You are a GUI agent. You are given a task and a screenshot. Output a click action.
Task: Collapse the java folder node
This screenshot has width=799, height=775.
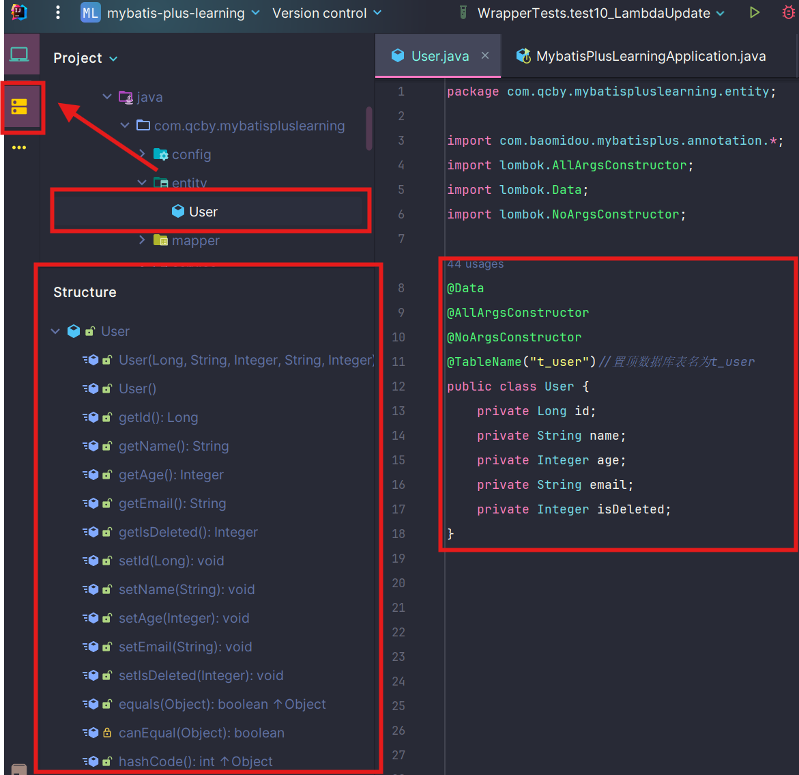pos(107,96)
